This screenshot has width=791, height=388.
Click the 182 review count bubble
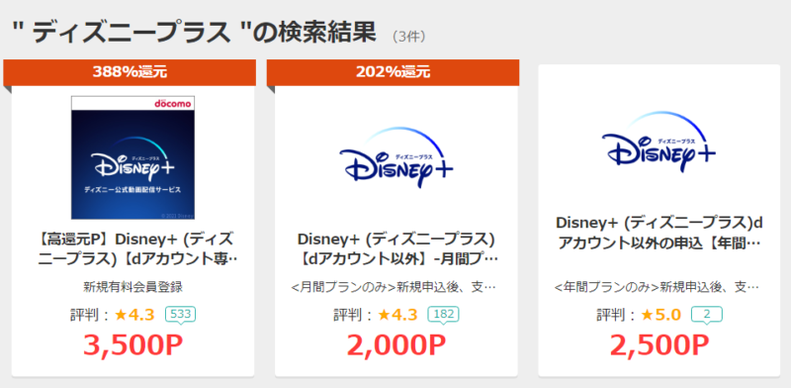click(x=443, y=315)
